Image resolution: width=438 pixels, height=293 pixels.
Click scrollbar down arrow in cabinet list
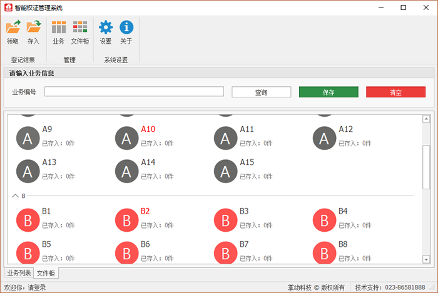coord(427,259)
